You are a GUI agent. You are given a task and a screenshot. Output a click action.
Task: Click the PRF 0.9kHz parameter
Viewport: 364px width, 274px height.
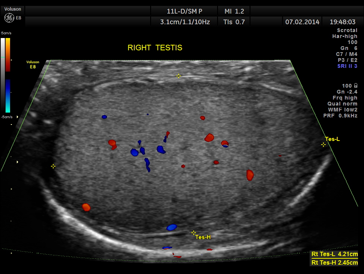pyautogui.click(x=340, y=116)
